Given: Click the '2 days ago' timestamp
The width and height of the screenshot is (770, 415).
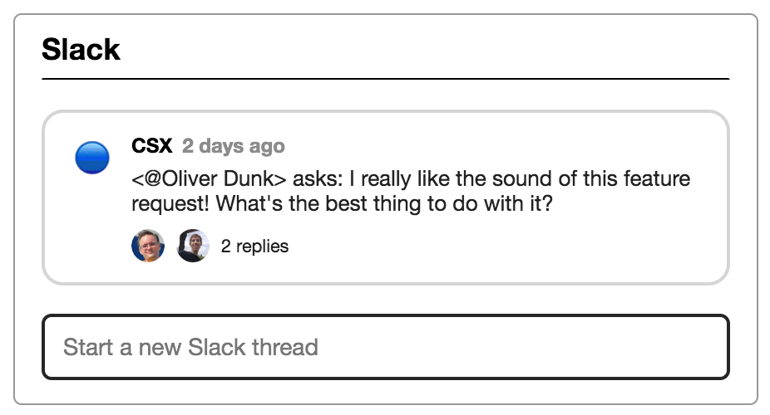Looking at the screenshot, I should pos(234,145).
